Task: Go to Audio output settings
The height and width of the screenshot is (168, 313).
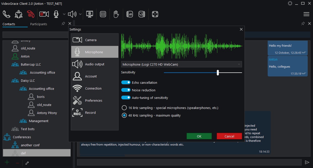Action: pyautogui.click(x=95, y=64)
